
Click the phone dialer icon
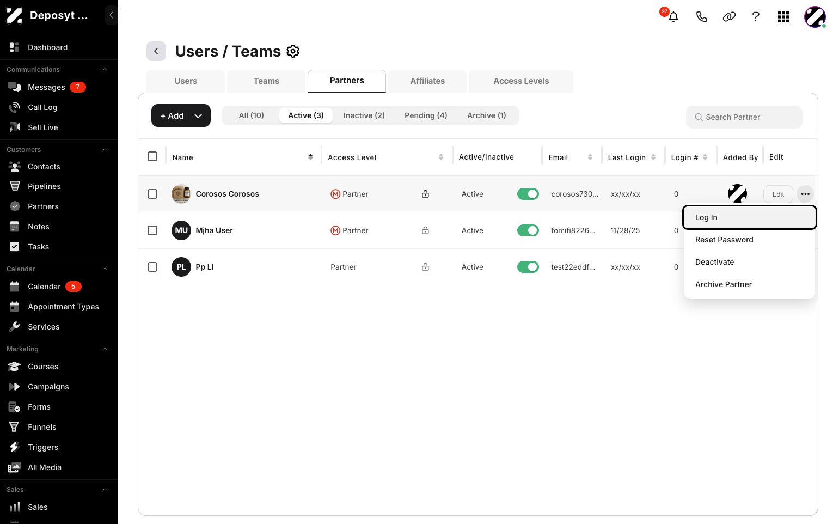702,17
